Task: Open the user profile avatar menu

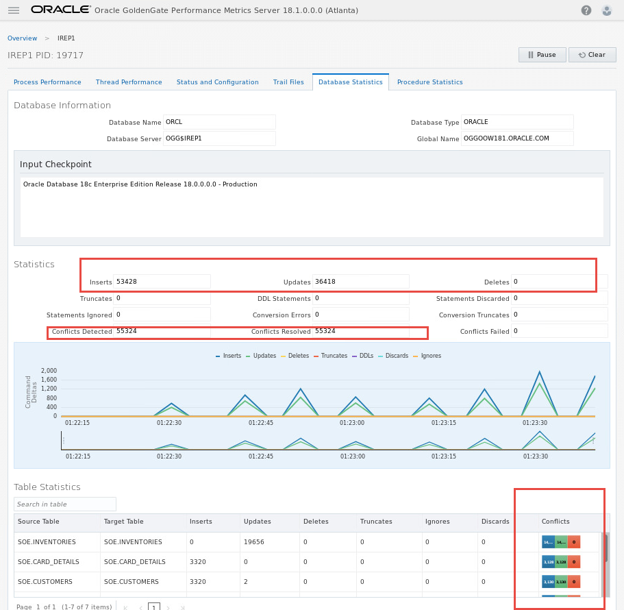Action: [606, 10]
